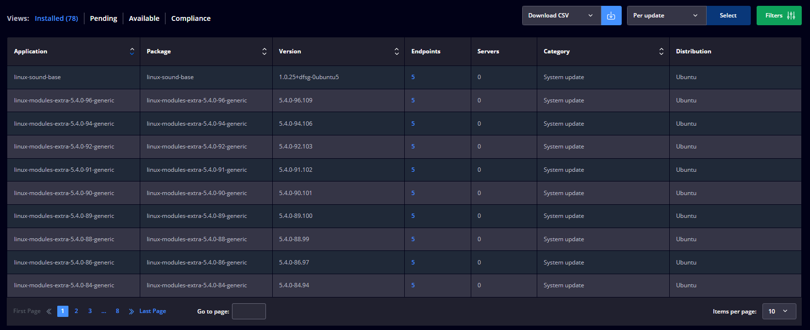Open the Items per page dropdown
The height and width of the screenshot is (330, 810).
pyautogui.click(x=779, y=312)
